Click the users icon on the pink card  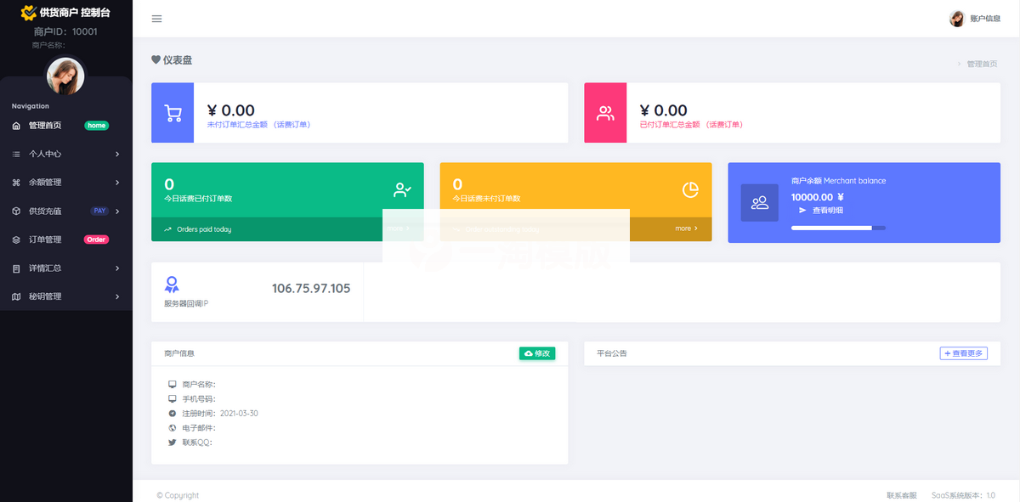(x=605, y=113)
